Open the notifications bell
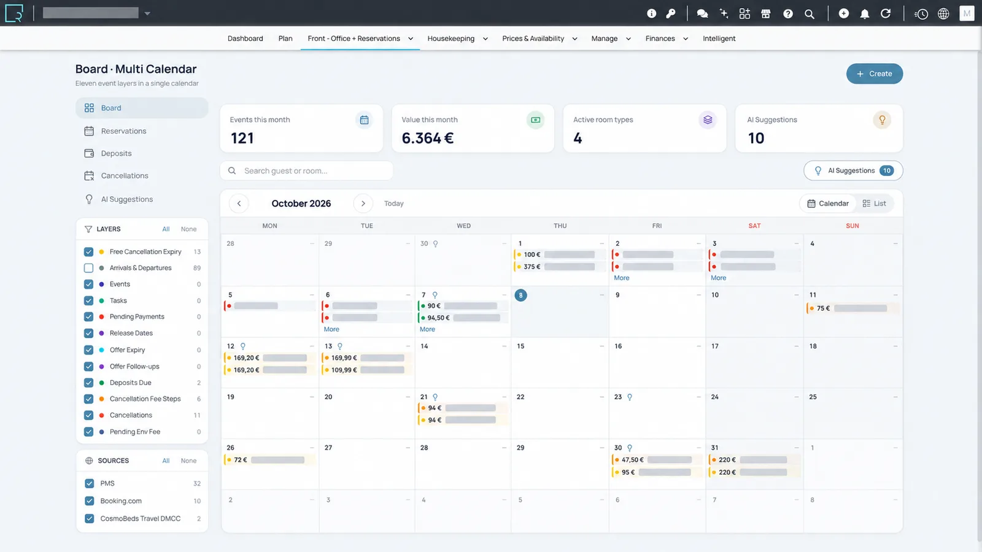Viewport: 982px width, 552px height. (x=865, y=13)
